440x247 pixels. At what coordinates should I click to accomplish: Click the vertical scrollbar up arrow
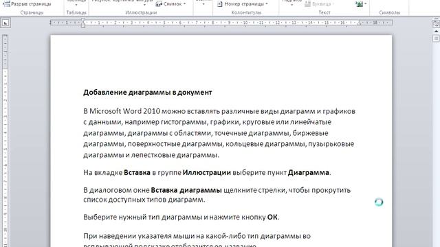(x=436, y=31)
